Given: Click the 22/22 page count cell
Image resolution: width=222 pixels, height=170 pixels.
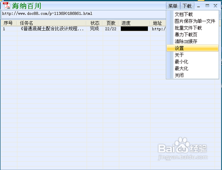Looking at the screenshot, I should (x=111, y=29).
